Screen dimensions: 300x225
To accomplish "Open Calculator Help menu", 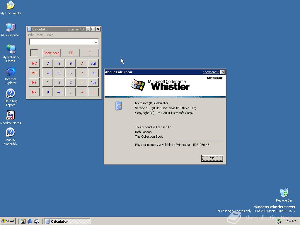I will pos(50,35).
